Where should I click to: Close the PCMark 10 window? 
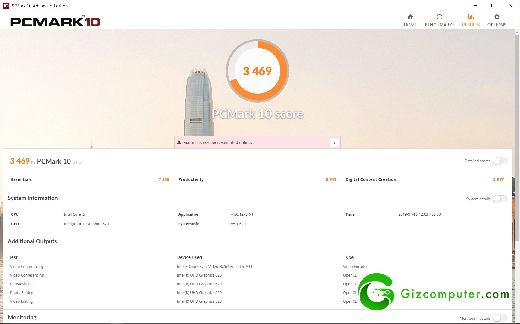tap(510, 6)
